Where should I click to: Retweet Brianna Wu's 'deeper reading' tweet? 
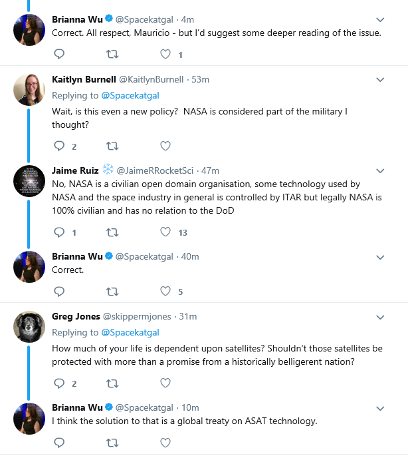(x=112, y=54)
